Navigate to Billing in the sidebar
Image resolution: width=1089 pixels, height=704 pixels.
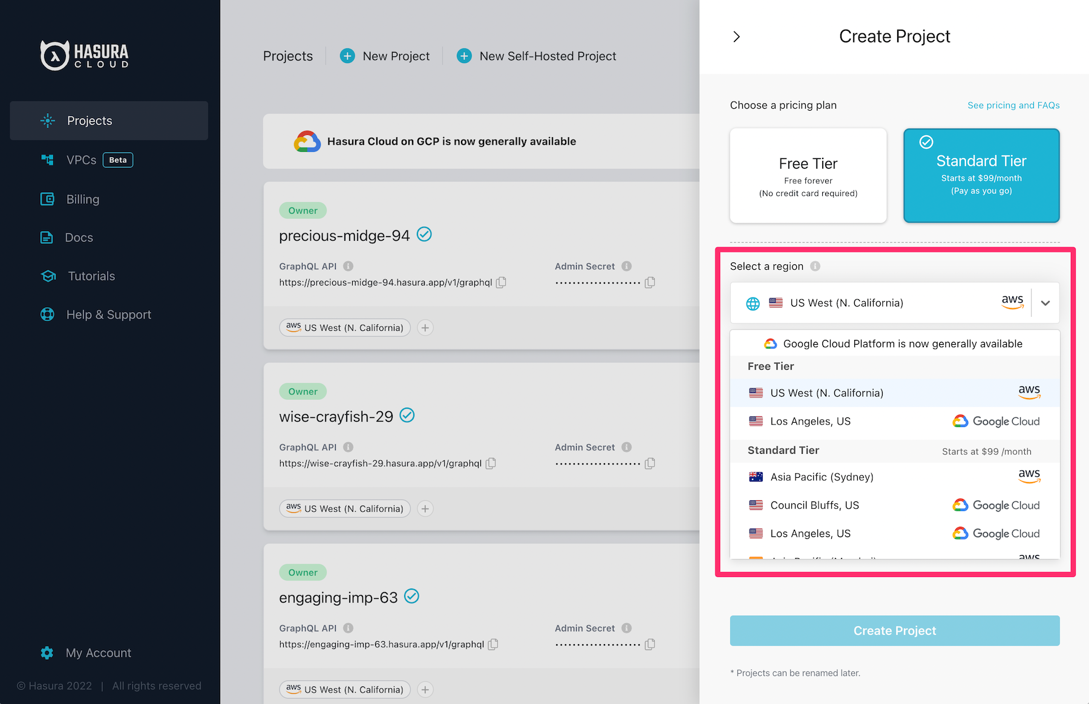[47, 199]
